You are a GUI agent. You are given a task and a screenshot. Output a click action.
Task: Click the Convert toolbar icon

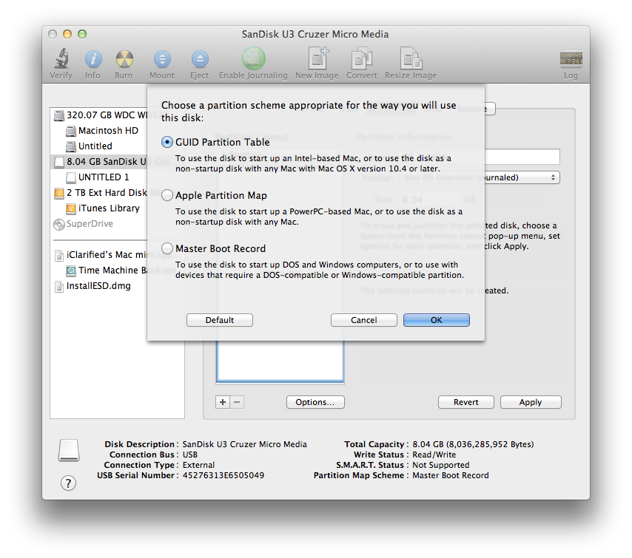[362, 58]
